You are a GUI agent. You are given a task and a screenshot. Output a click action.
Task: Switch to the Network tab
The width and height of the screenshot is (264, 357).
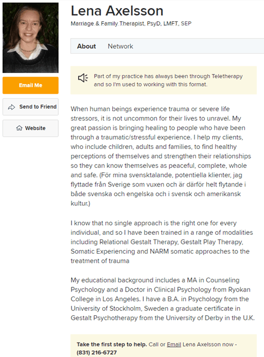point(120,46)
